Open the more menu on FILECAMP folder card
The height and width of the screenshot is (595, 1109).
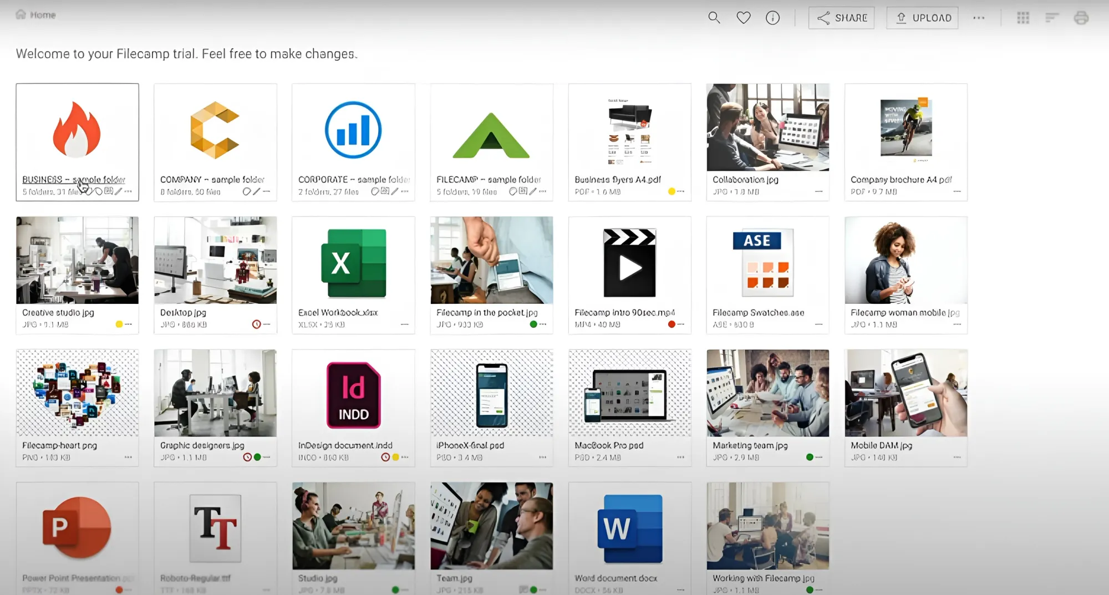pos(542,191)
